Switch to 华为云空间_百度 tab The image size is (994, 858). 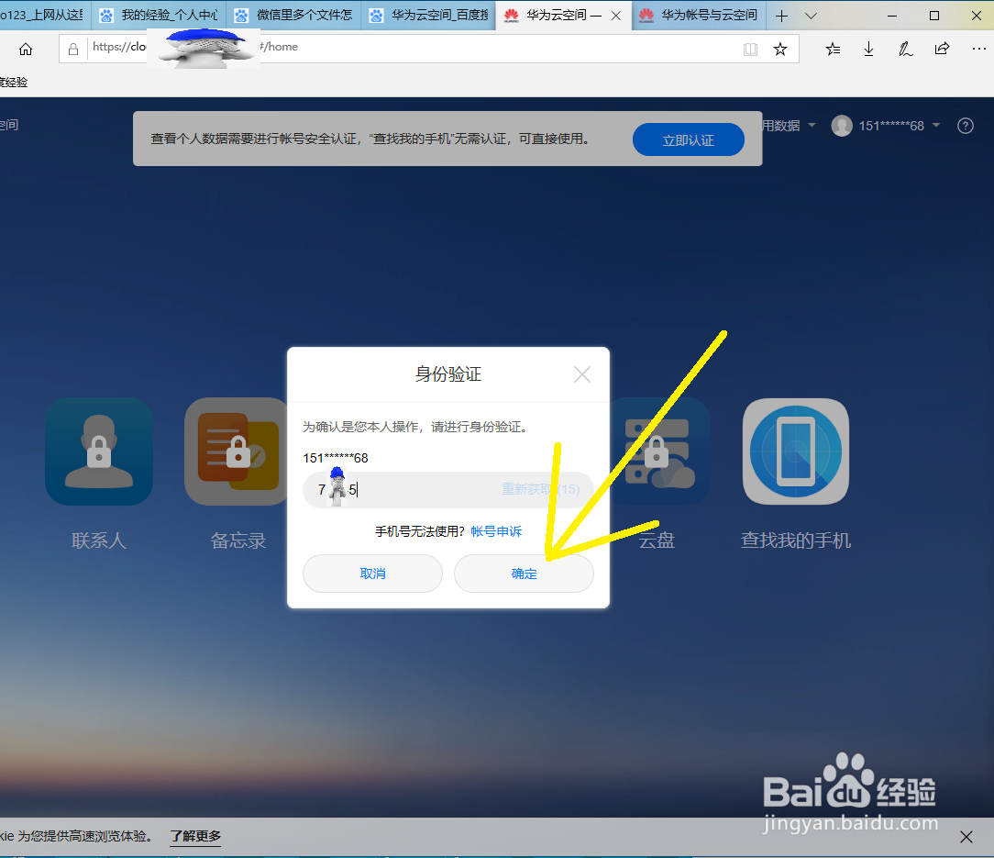coord(428,16)
